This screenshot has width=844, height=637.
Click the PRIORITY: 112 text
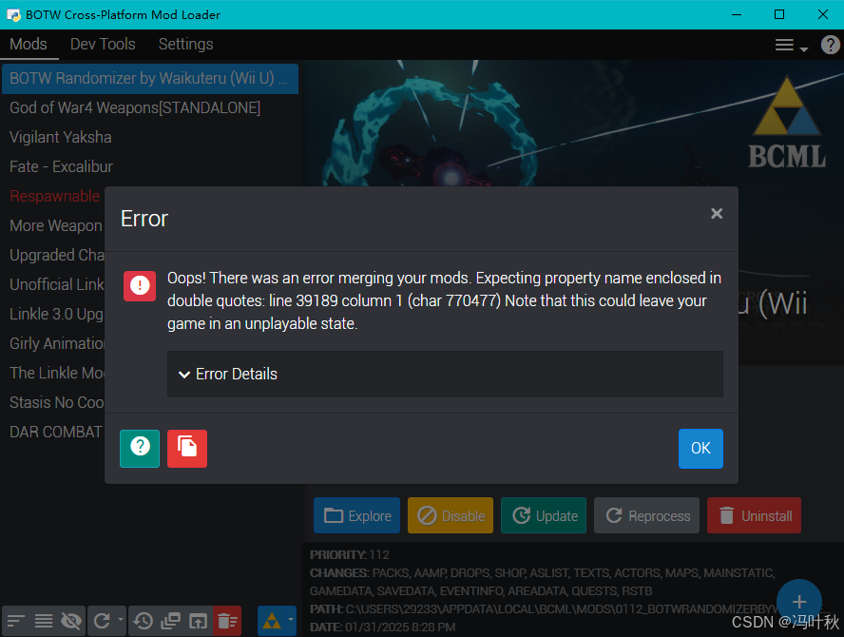[x=350, y=554]
